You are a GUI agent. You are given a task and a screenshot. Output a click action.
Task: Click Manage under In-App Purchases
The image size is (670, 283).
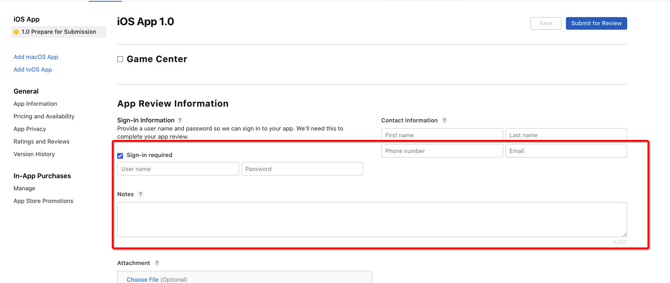[x=24, y=189]
